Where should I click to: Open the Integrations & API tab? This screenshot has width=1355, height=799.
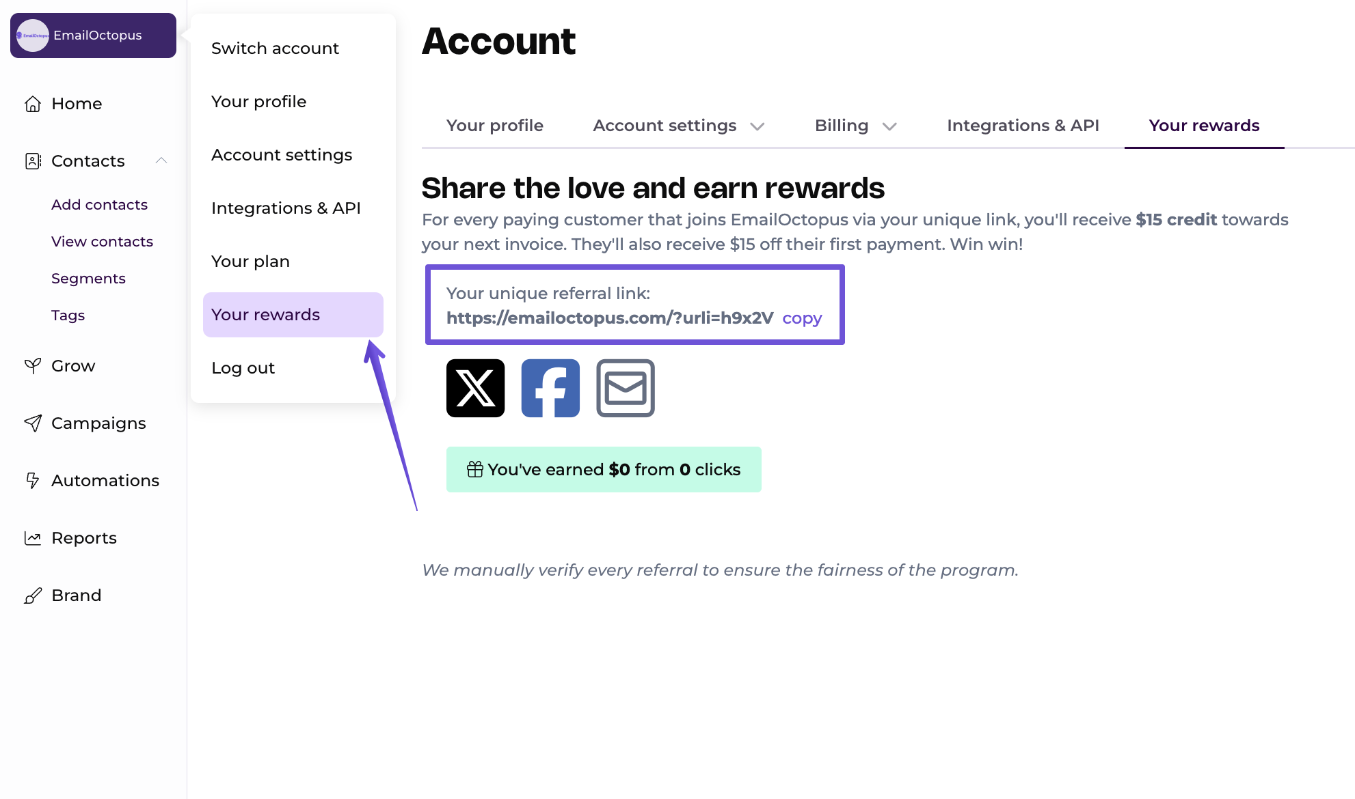coord(1022,125)
